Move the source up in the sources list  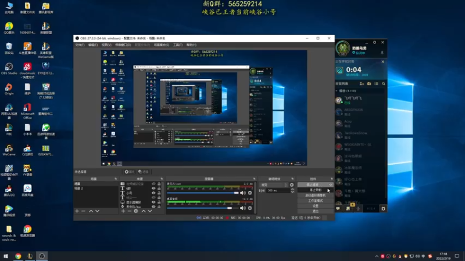pyautogui.click(x=144, y=211)
